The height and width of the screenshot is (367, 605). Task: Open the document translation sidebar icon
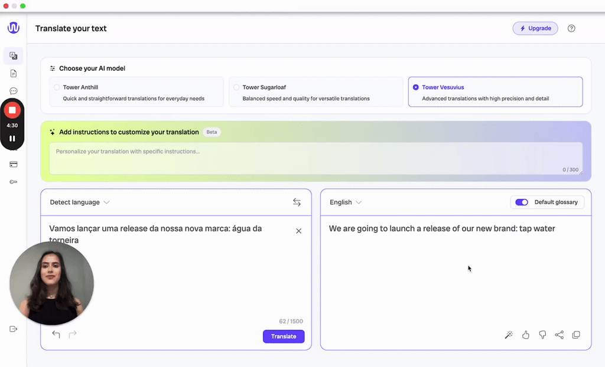click(x=13, y=74)
